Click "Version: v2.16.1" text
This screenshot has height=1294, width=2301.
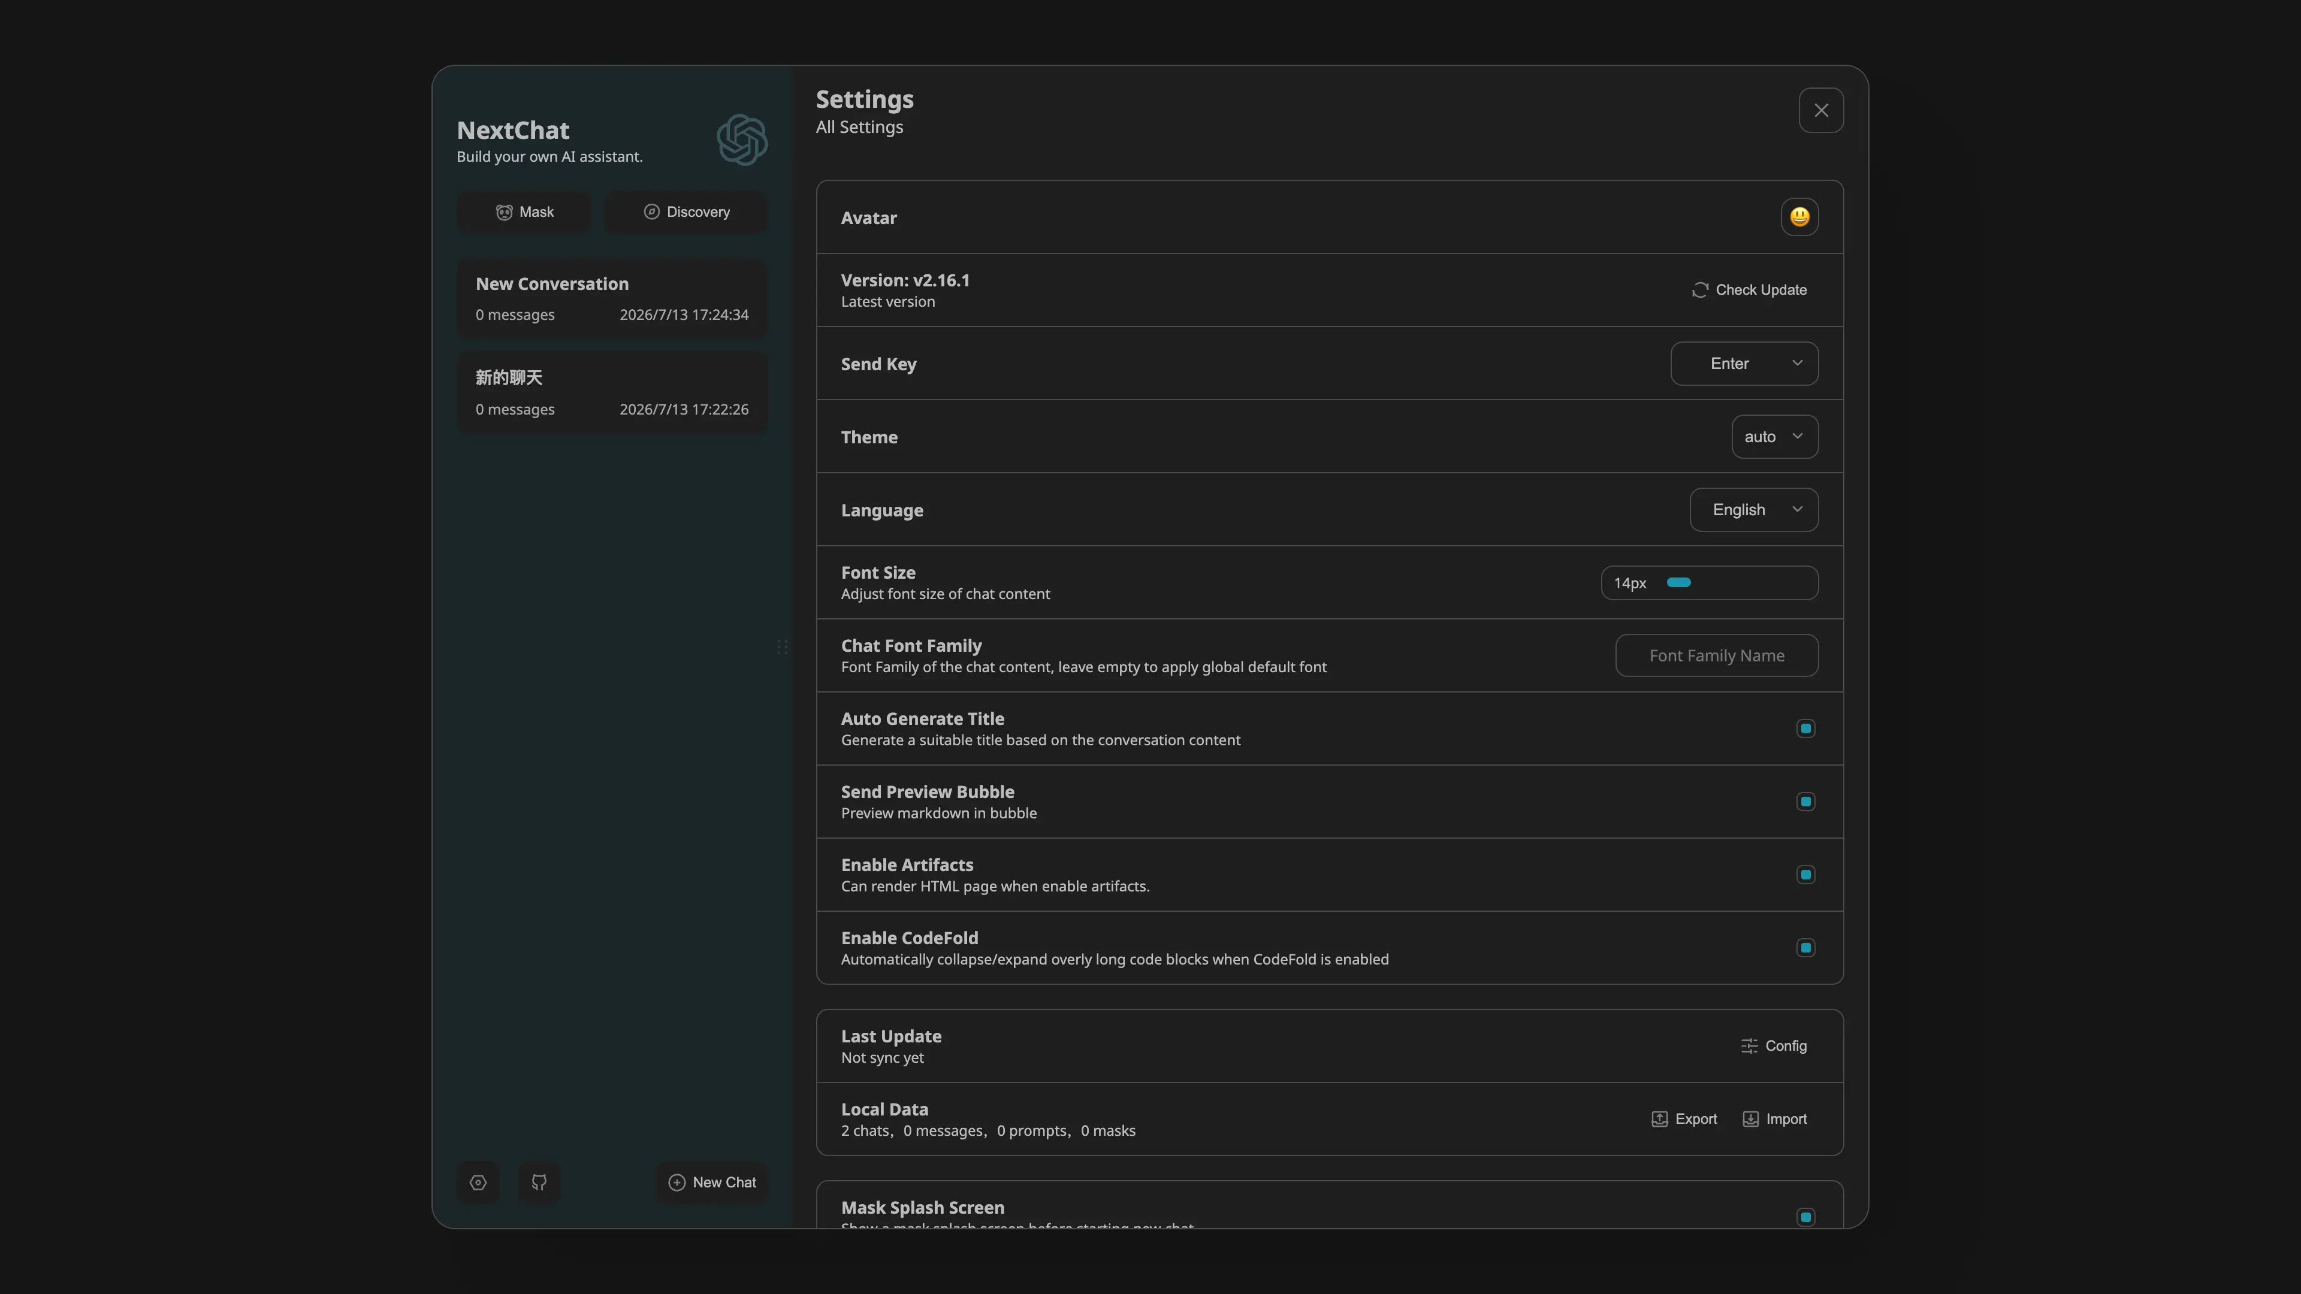(905, 280)
